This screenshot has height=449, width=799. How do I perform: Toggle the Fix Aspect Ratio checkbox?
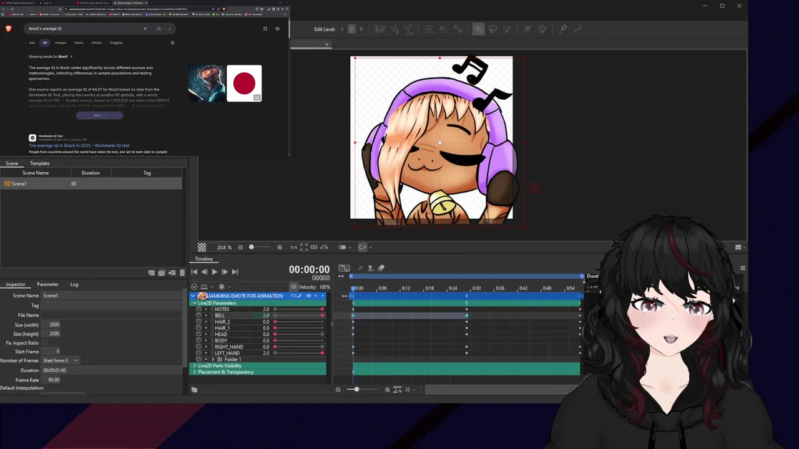pyautogui.click(x=45, y=343)
